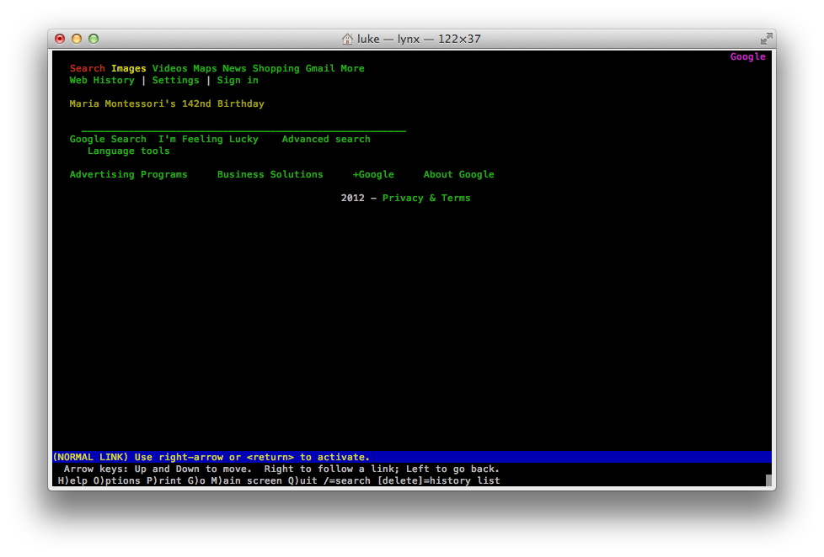
Task: Open the Gmail link
Action: coord(320,69)
